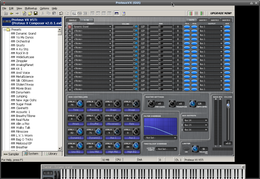Open the Multisetup menu

31,8
